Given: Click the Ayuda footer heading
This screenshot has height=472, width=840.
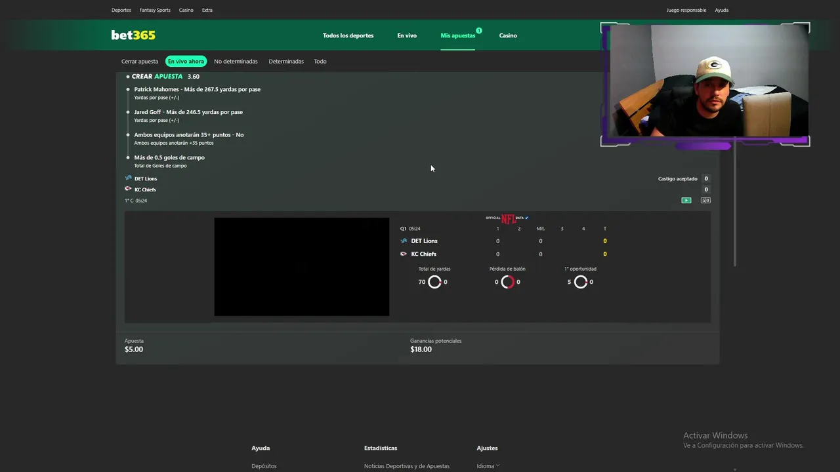Looking at the screenshot, I should point(261,448).
